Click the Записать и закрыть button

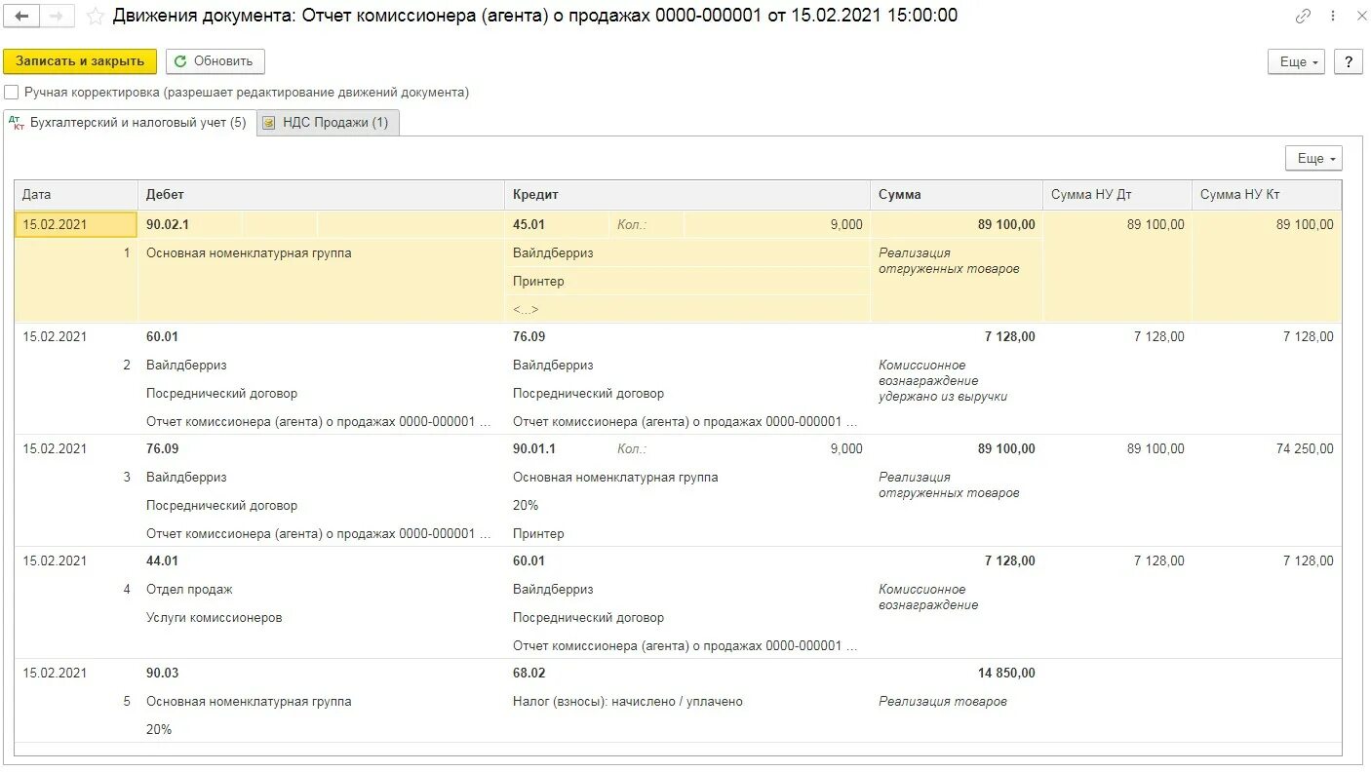[x=80, y=61]
